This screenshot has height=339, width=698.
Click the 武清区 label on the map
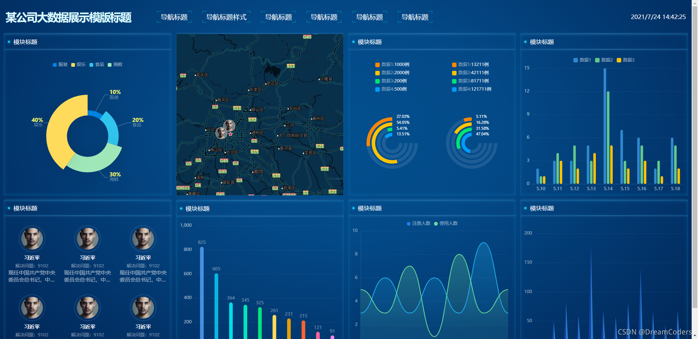click(x=289, y=188)
